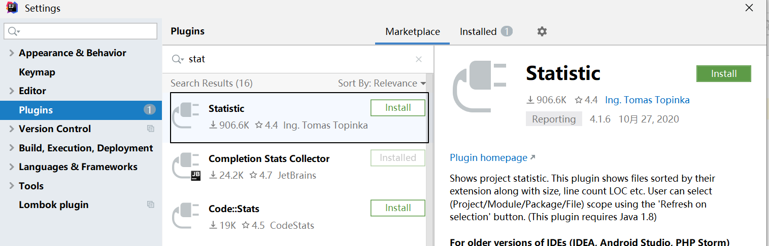Click the project-level icon beside Version Control
The width and height of the screenshot is (769, 246).
tap(150, 129)
